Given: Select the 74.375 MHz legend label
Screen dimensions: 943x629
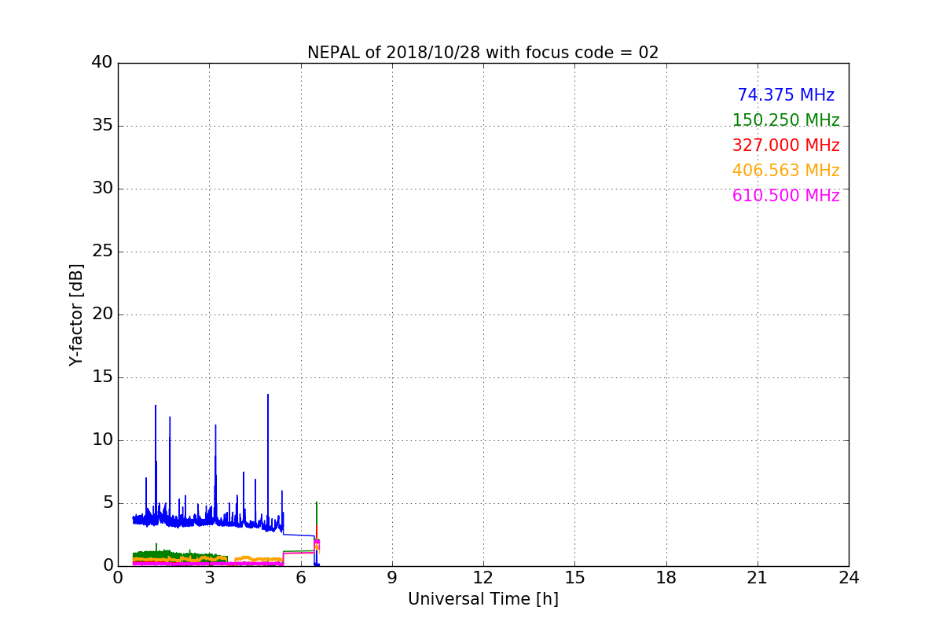Looking at the screenshot, I should pyautogui.click(x=786, y=95).
